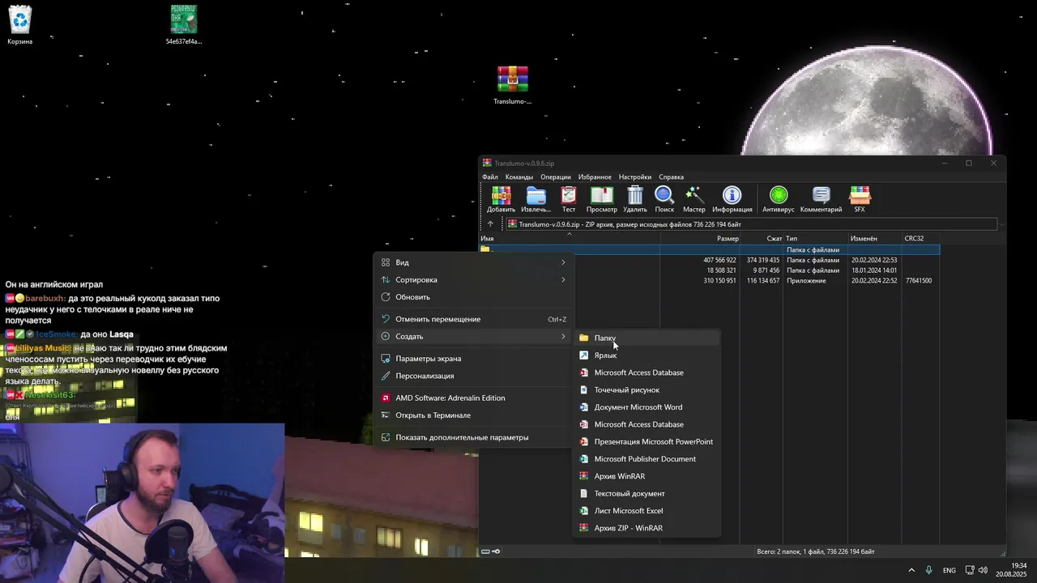Create a Текстовый документ

coord(647,493)
